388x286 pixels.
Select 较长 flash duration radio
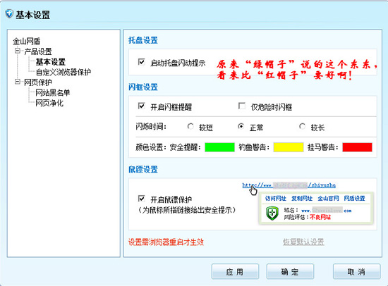[x=302, y=127]
